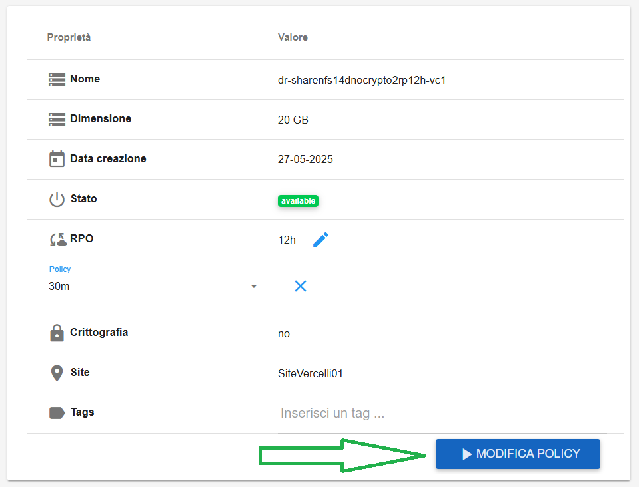The height and width of the screenshot is (487, 639).
Task: Click the Crittografia lock icon
Action: pos(57,333)
